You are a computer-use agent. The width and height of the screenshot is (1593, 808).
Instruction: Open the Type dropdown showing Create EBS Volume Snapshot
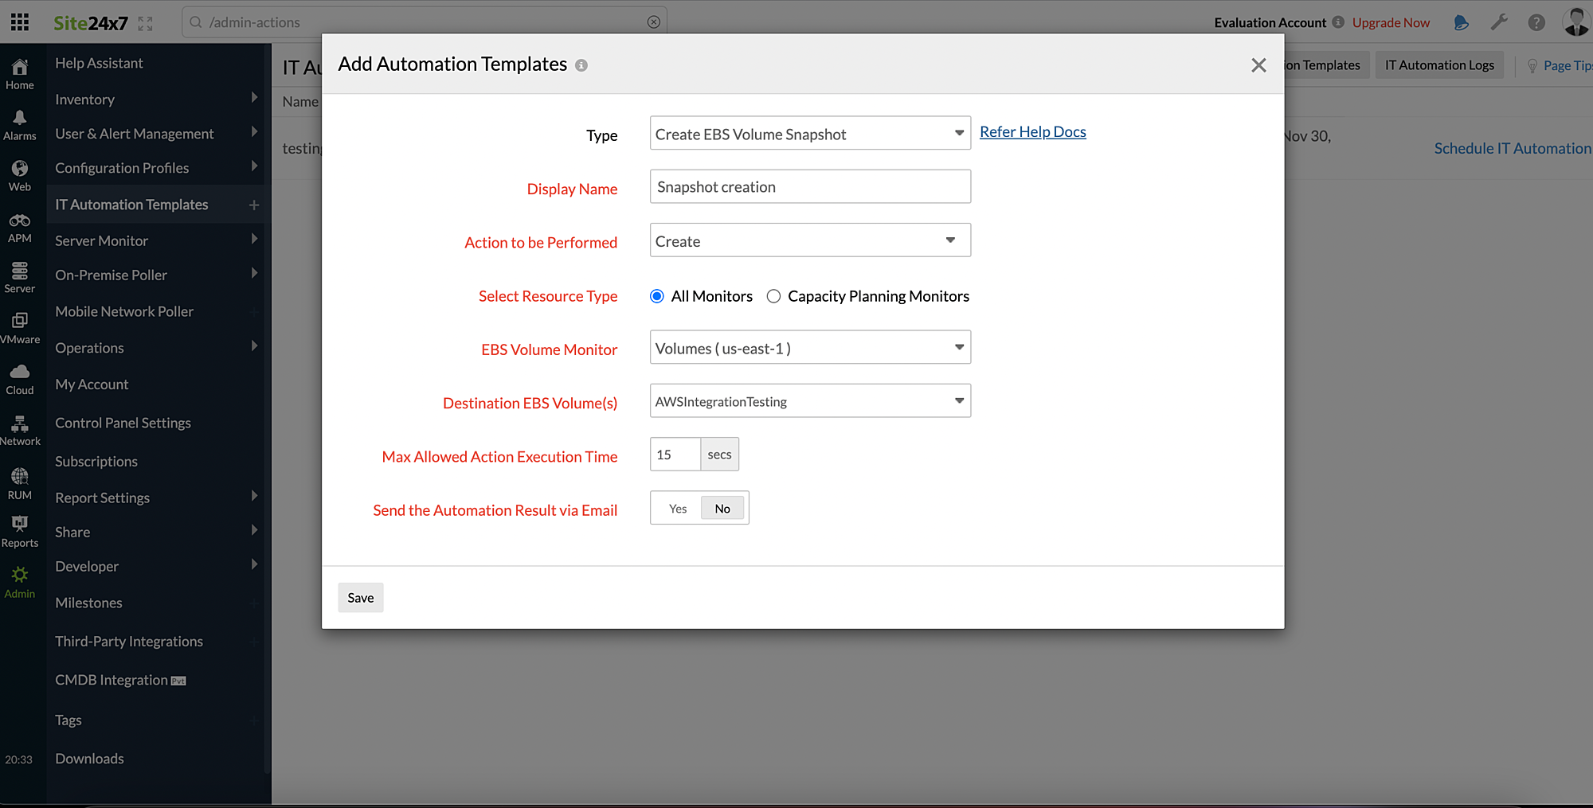pyautogui.click(x=809, y=134)
